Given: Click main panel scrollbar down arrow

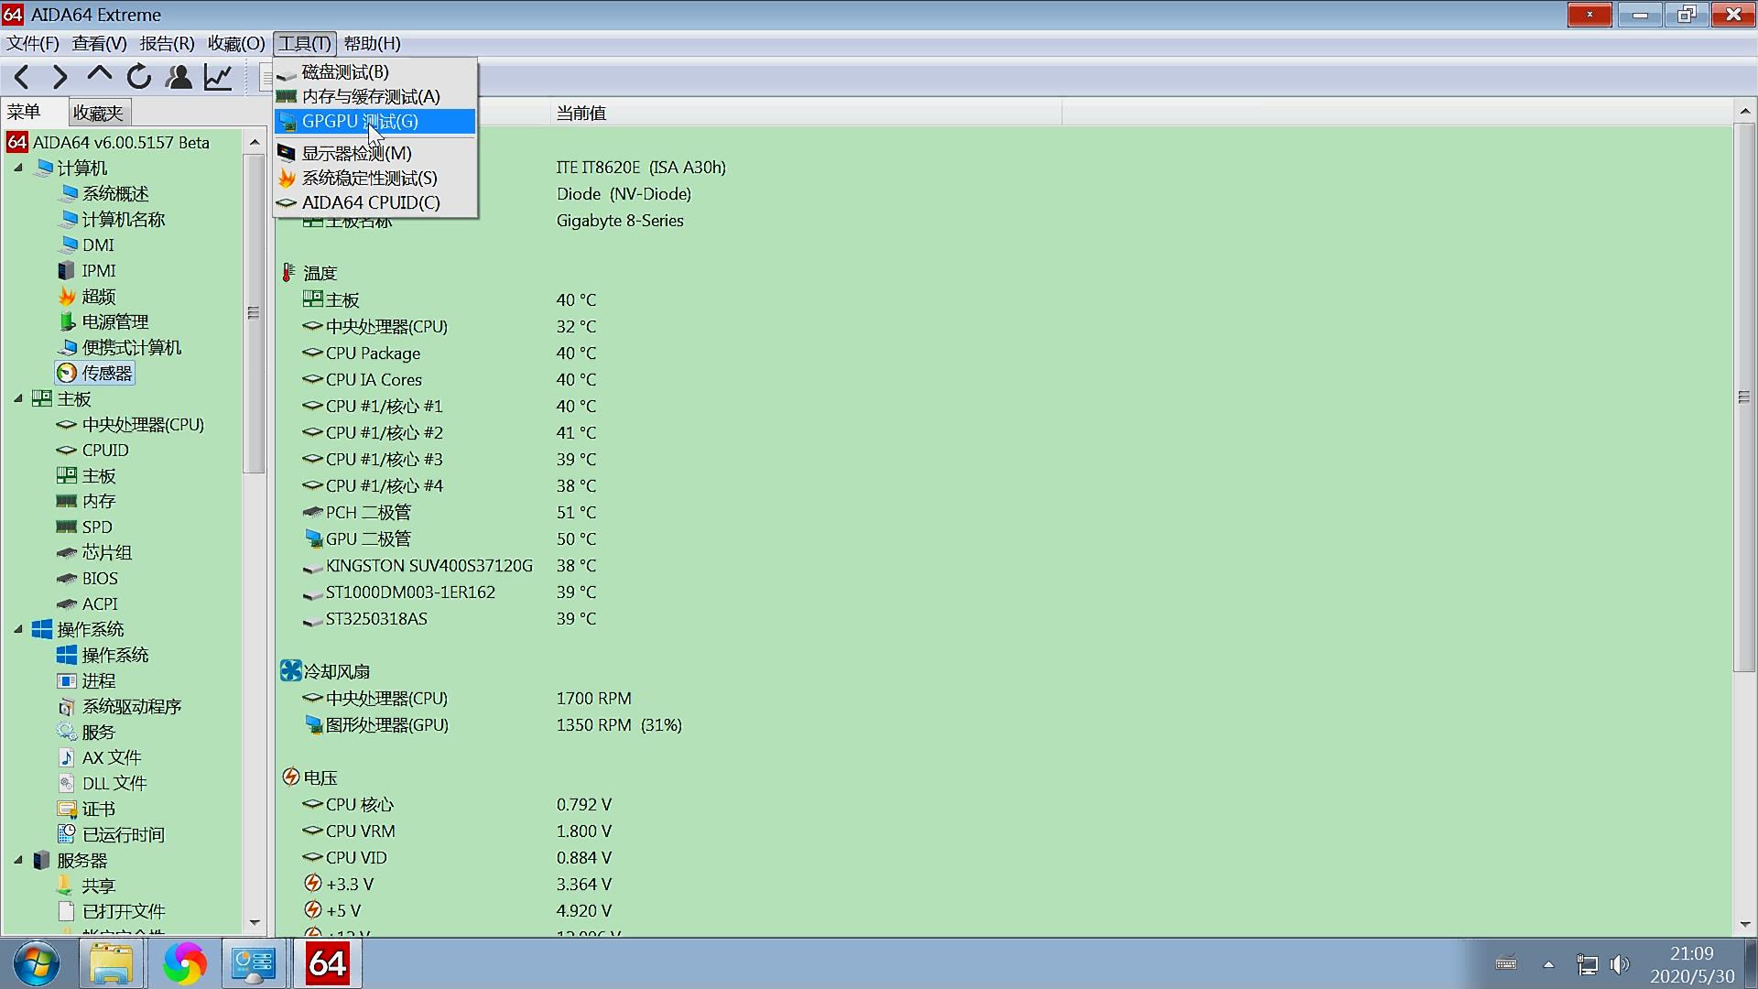Looking at the screenshot, I should point(1744,925).
